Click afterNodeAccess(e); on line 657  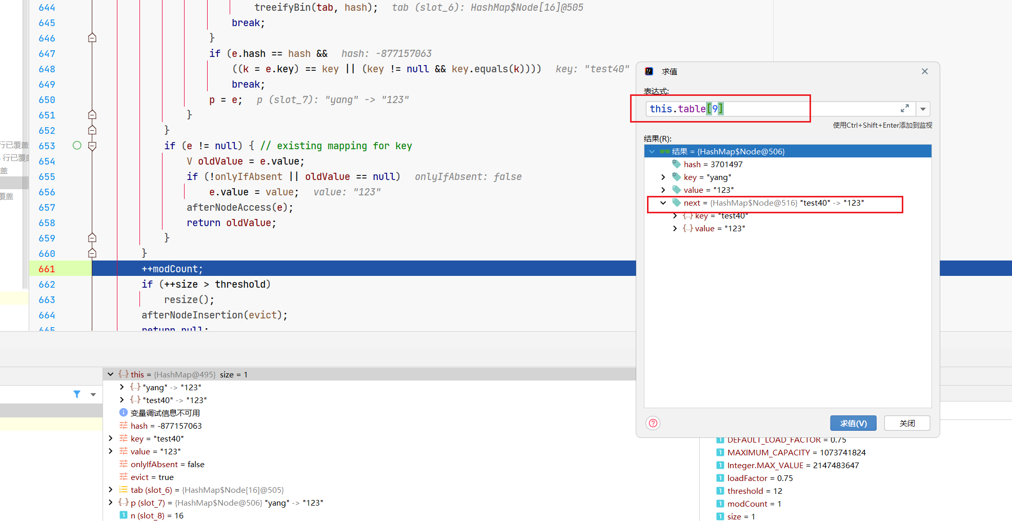(x=240, y=207)
